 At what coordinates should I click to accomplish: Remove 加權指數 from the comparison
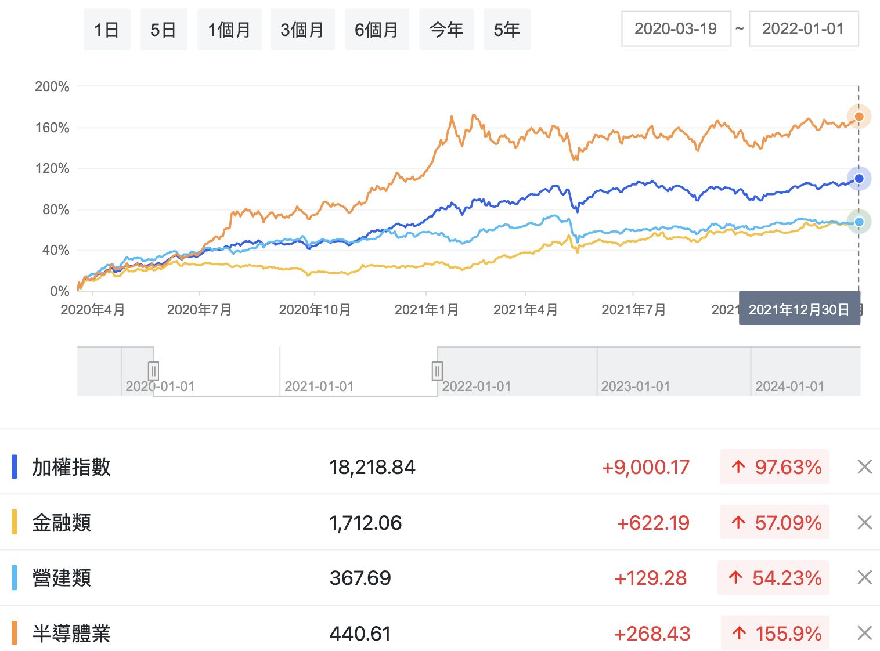click(x=864, y=467)
